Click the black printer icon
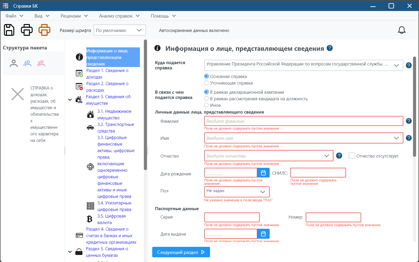Image resolution: width=419 pixels, height=262 pixels. pyautogui.click(x=27, y=30)
